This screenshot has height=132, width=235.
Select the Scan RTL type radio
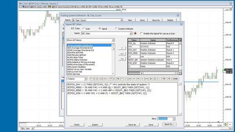[83, 29]
